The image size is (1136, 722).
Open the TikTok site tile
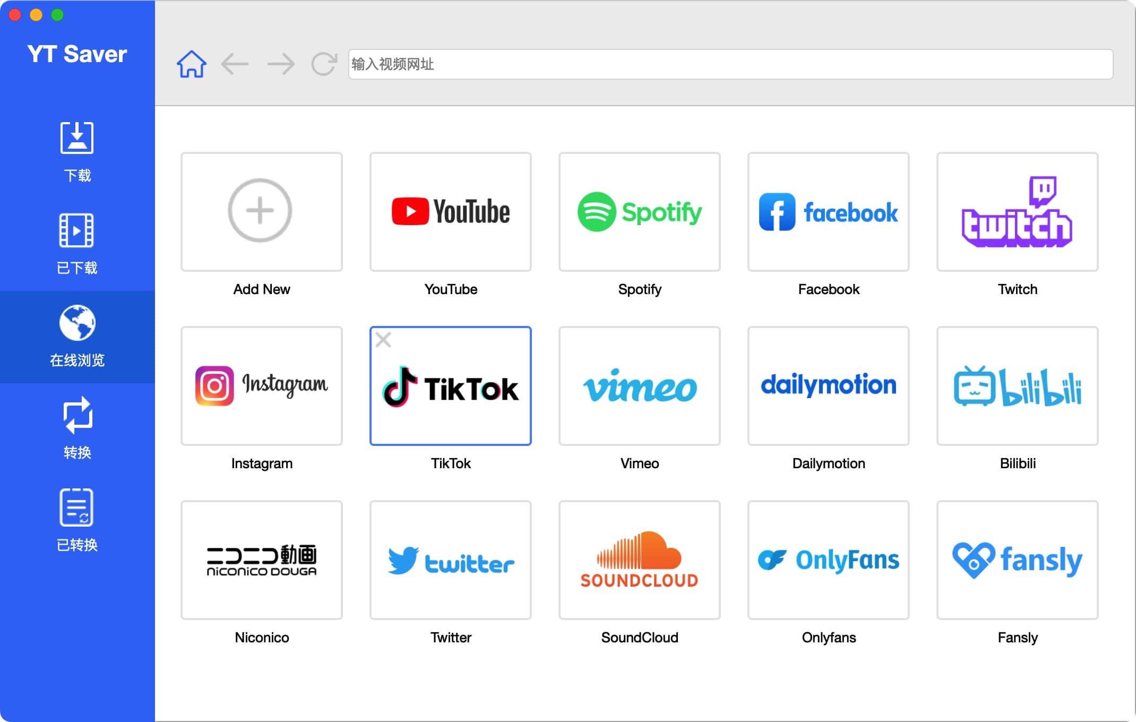(x=451, y=386)
